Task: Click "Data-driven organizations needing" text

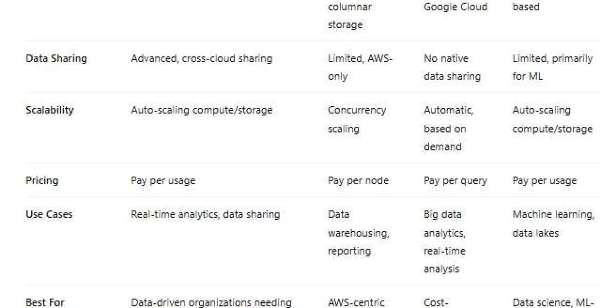Action: (211, 303)
